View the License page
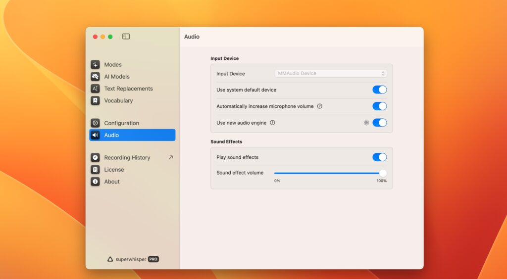507x279 pixels. pyautogui.click(x=132, y=170)
